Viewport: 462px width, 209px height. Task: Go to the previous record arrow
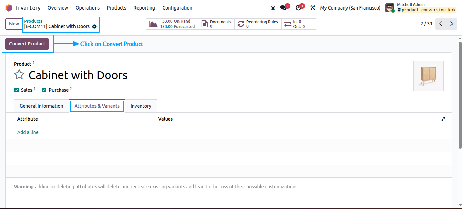441,24
